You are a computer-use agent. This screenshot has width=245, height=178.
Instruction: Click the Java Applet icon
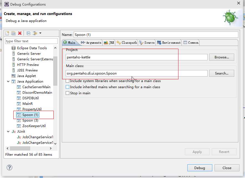tap(14, 76)
